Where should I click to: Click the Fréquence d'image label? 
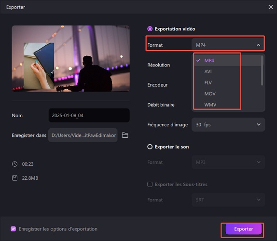167,125
